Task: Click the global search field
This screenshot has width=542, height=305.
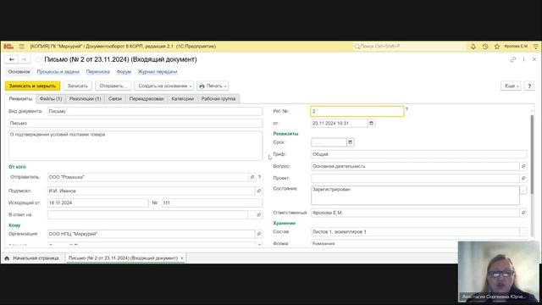Action: (409, 47)
